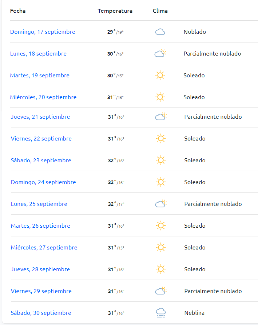Click the partly cloudy icon for Jueves 21
Image resolution: width=258 pixels, height=325 pixels.
161,117
